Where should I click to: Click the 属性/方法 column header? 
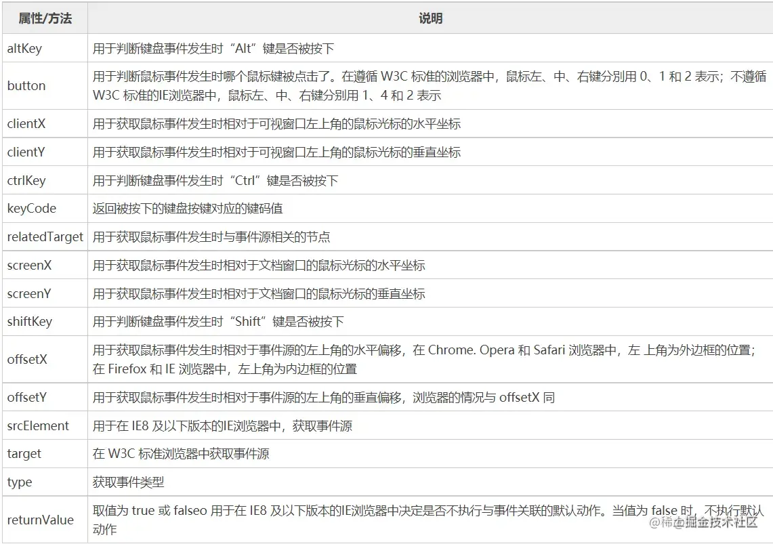click(x=43, y=18)
